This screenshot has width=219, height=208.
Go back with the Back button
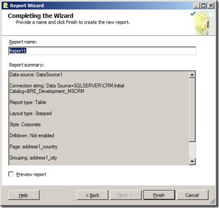coord(92,195)
